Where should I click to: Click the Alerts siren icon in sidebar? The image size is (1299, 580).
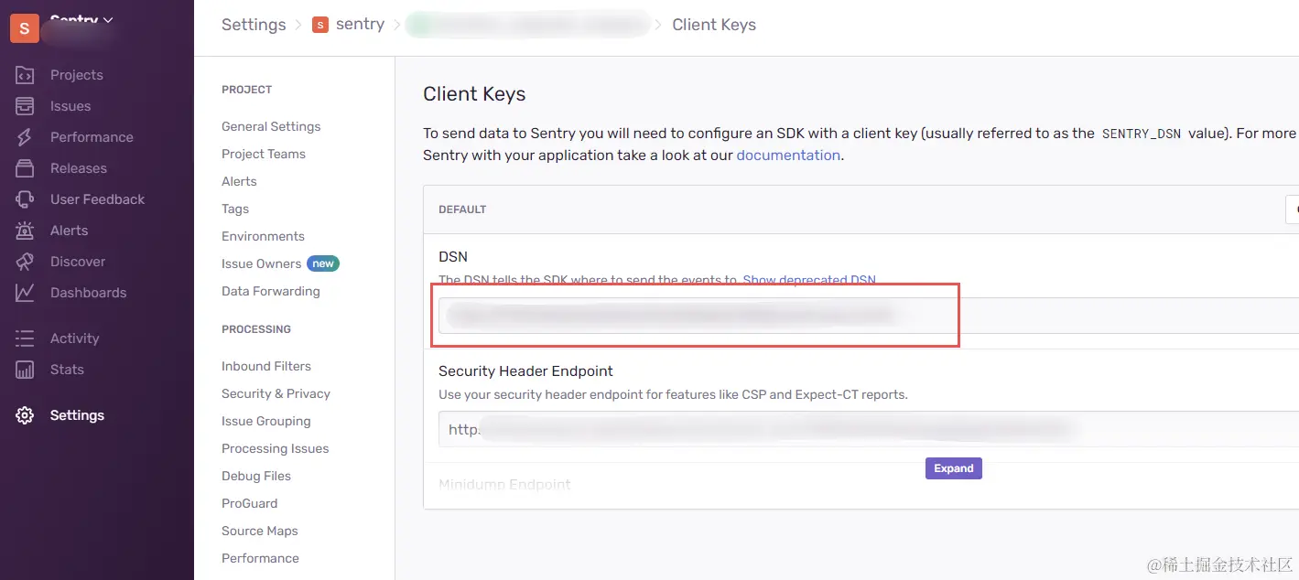tap(25, 231)
